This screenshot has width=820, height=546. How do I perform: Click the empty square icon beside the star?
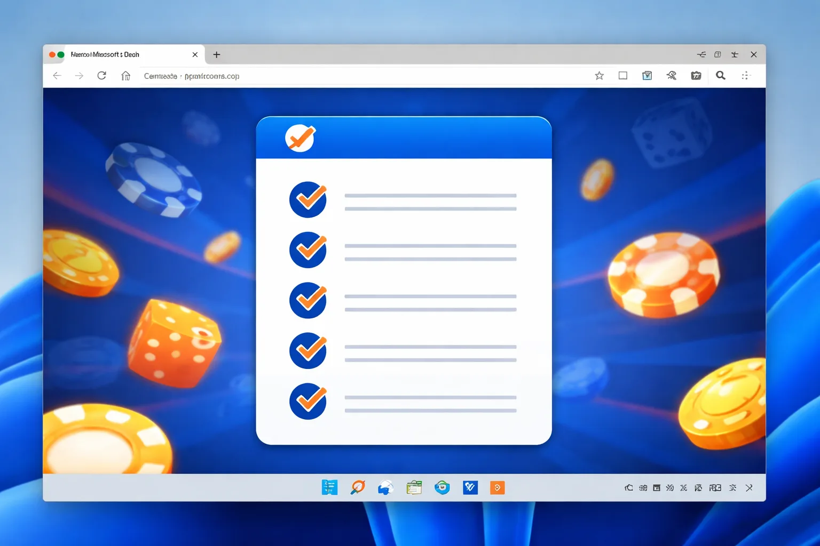coord(623,76)
